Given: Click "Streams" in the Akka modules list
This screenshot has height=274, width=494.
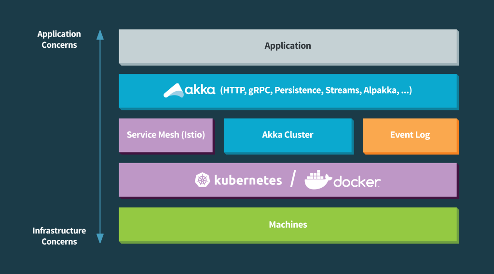Looking at the screenshot, I should [x=341, y=90].
